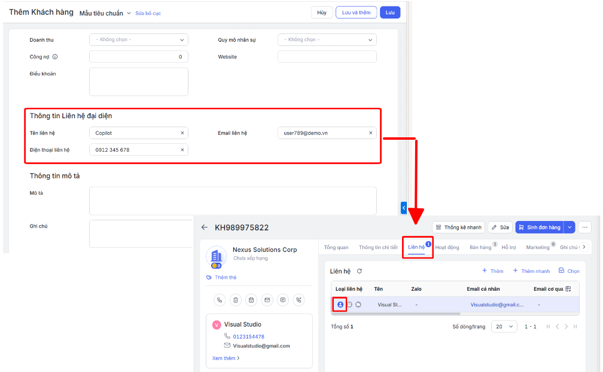Clear the Email liên hệ field with its X
This screenshot has height=372, width=603.
click(371, 133)
